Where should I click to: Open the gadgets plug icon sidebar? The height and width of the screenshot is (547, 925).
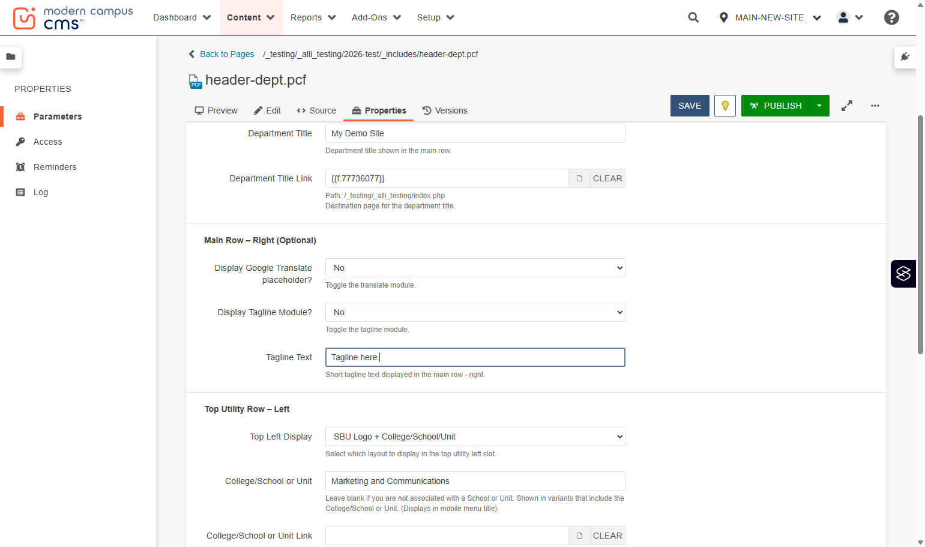[905, 57]
